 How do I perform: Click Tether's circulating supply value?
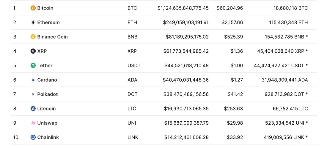tap(281, 65)
